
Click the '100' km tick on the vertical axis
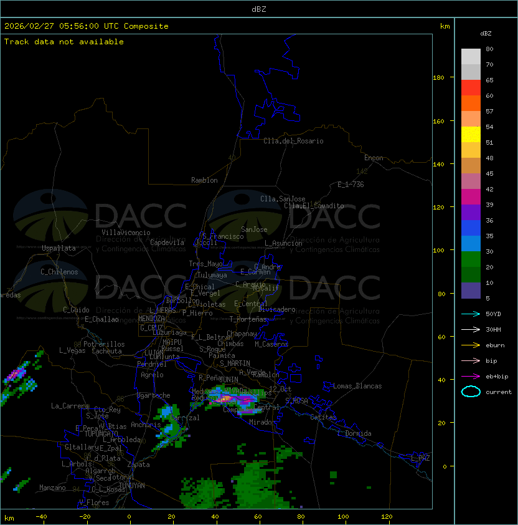(438, 251)
